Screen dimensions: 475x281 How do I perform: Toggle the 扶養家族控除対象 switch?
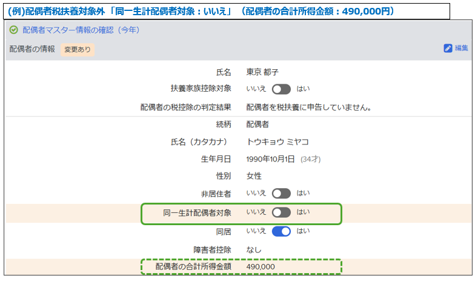point(281,89)
